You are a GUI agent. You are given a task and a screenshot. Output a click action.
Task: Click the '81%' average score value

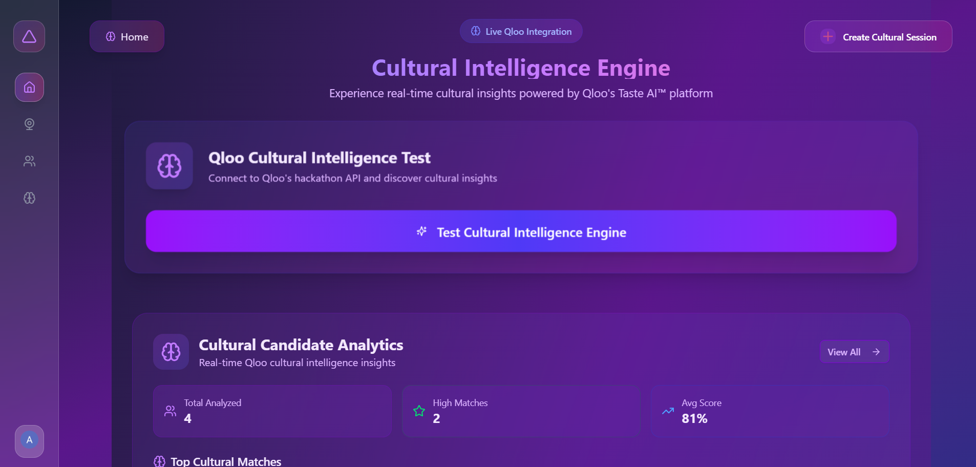694,418
